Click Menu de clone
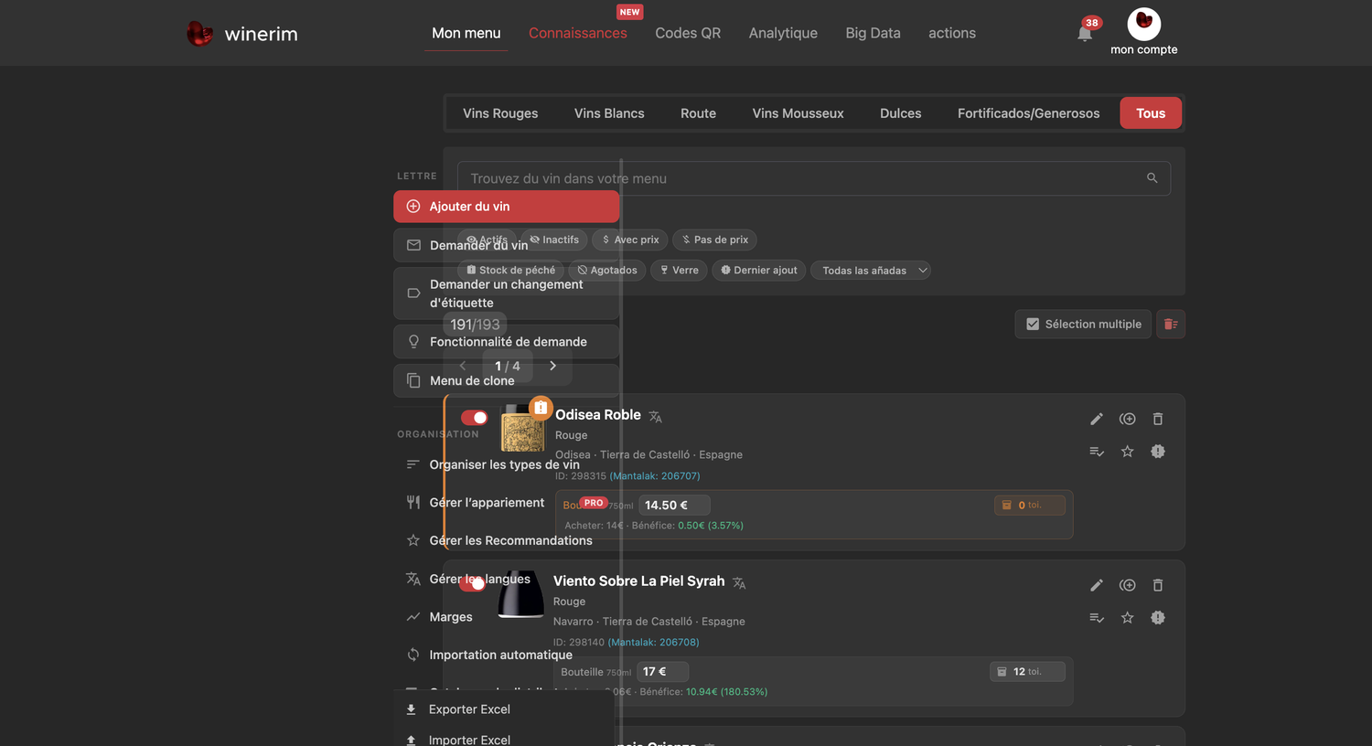The image size is (1372, 746). (507, 380)
